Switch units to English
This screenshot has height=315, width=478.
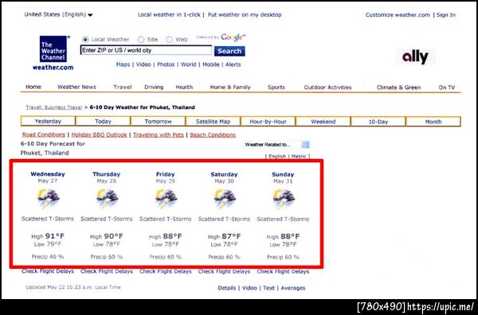coord(277,157)
